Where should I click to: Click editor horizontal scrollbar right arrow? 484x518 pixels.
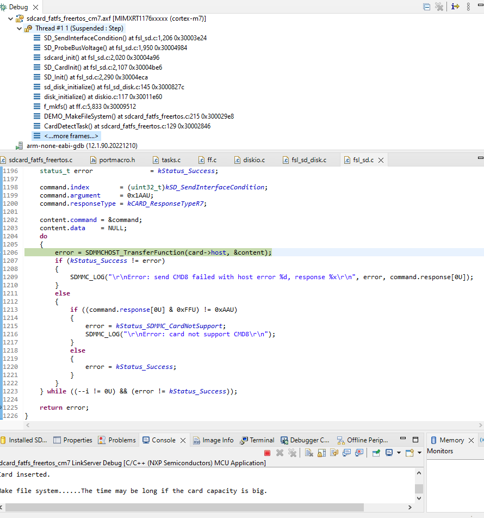[481, 425]
